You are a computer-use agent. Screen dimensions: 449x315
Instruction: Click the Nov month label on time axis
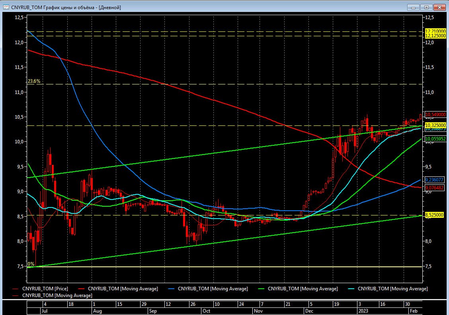(258, 311)
